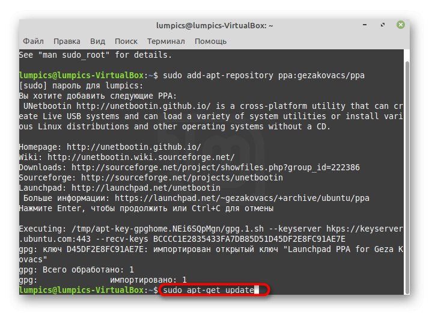Click the line '[sudo] пароль для lumpics:'
Image resolution: width=429 pixels, height=314 pixels.
[x=81, y=85]
